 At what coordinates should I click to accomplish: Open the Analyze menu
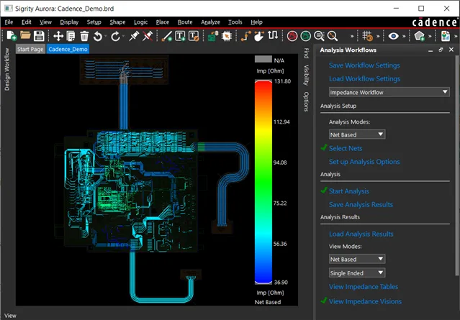coord(210,22)
